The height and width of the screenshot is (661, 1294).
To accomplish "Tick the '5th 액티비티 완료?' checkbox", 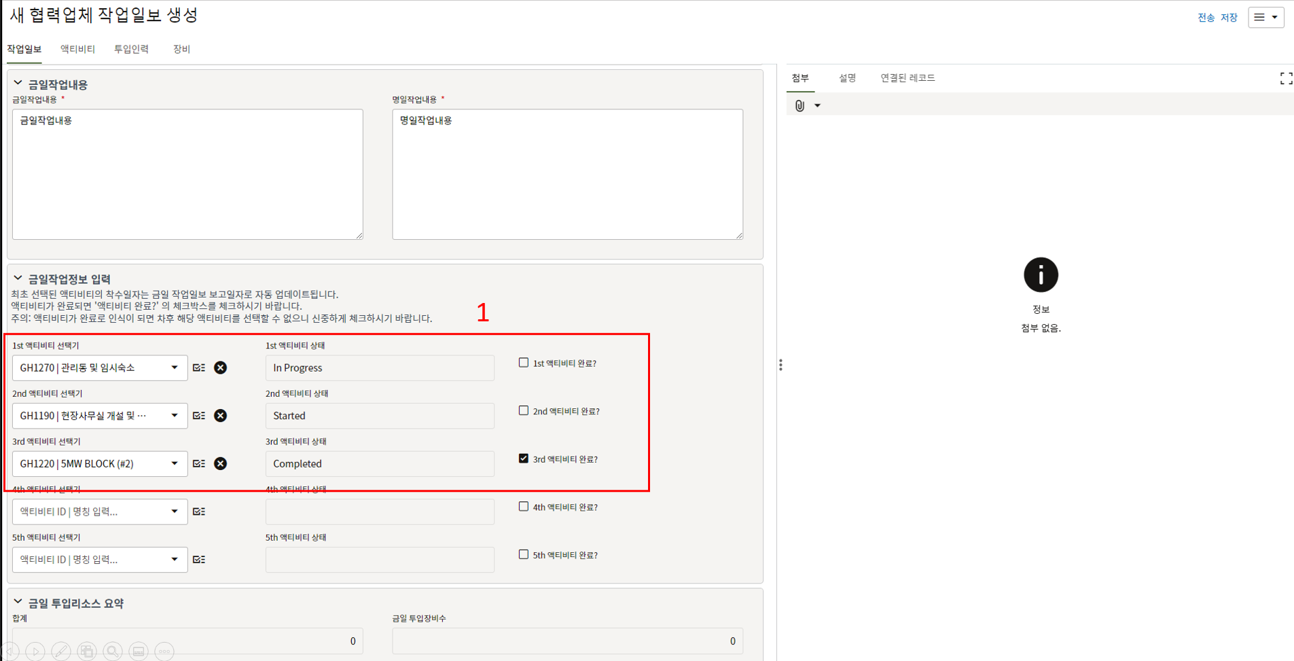I will (524, 554).
